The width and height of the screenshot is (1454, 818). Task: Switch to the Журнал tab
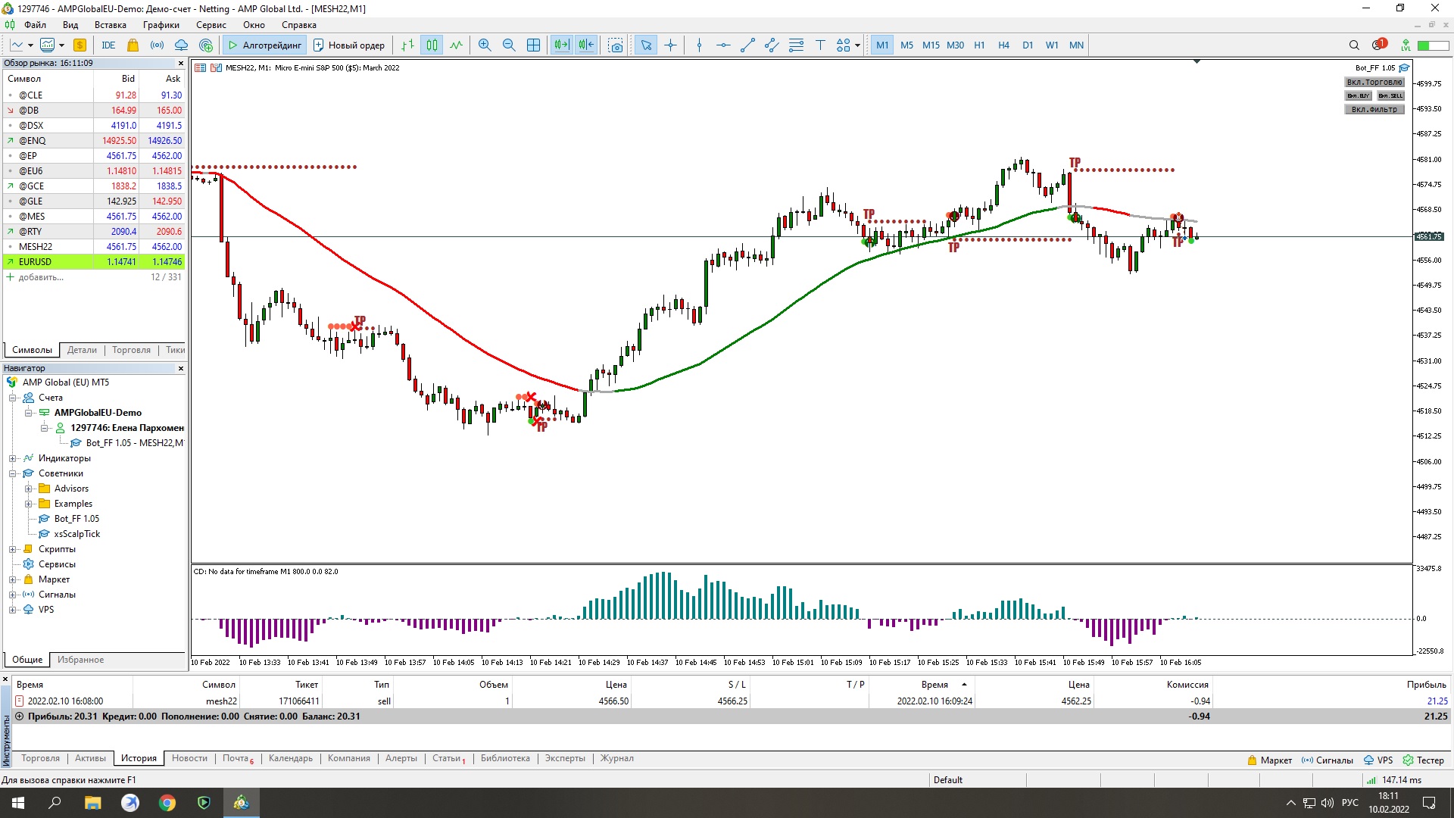coord(616,758)
